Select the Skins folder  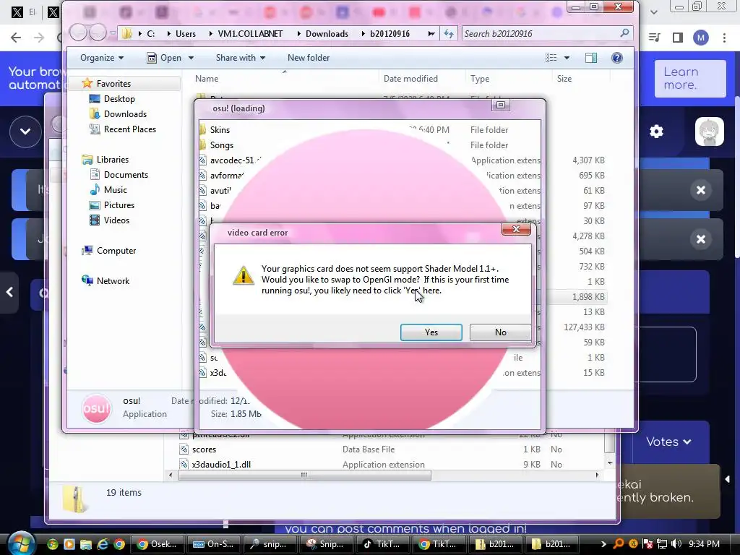pyautogui.click(x=220, y=130)
